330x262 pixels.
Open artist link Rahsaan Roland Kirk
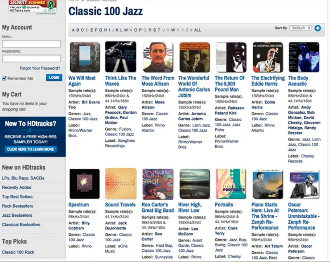tap(229, 110)
